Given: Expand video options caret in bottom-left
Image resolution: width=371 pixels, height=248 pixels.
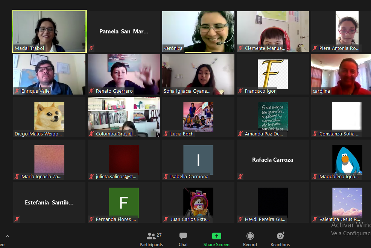Looking at the screenshot, I should click(7, 236).
